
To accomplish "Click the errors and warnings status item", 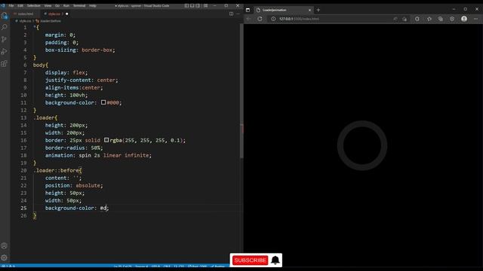I will pyautogui.click(x=8, y=266).
